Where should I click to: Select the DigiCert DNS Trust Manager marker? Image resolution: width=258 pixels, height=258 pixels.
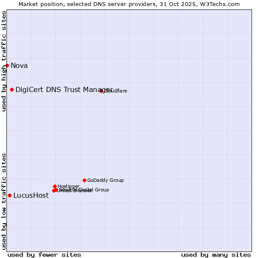(x=12, y=89)
